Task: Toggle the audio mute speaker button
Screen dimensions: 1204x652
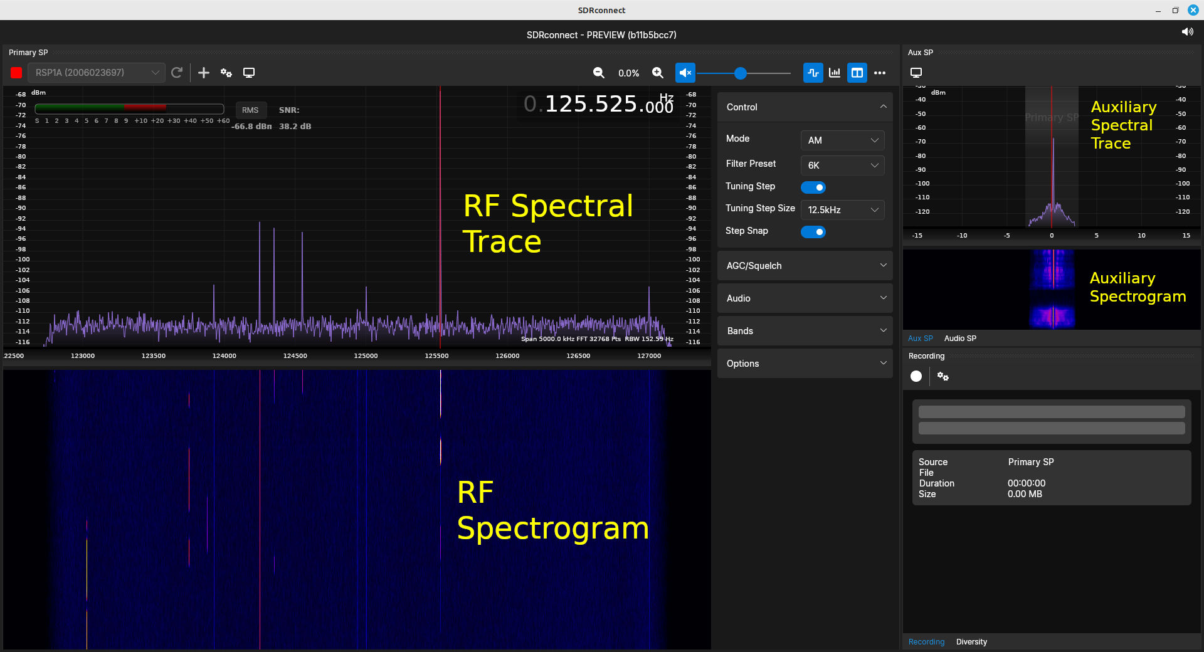Action: [x=685, y=73]
